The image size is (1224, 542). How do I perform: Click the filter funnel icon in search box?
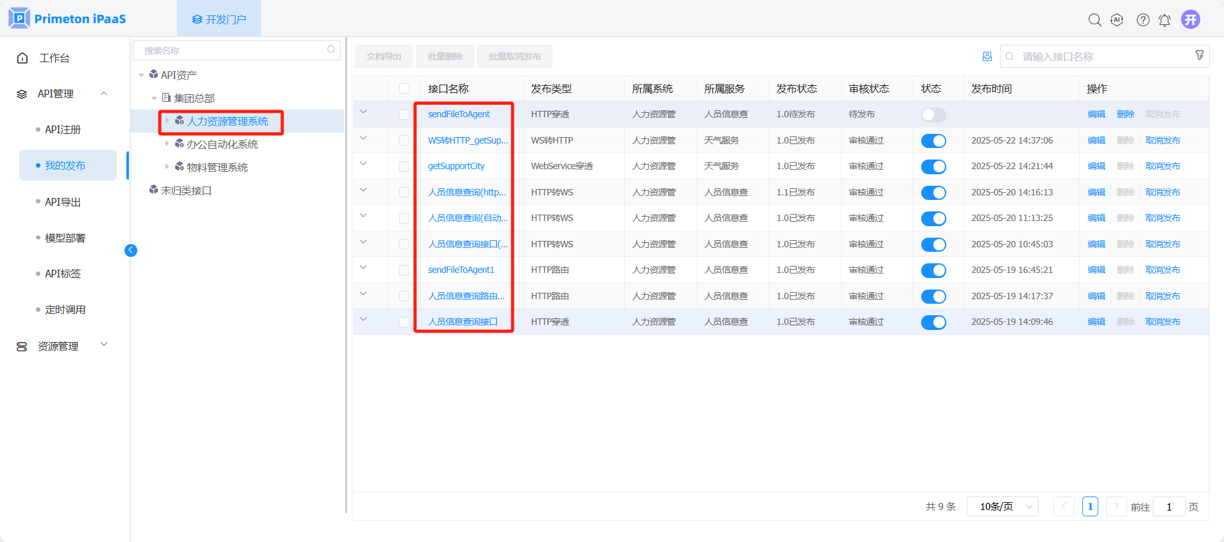click(1199, 56)
